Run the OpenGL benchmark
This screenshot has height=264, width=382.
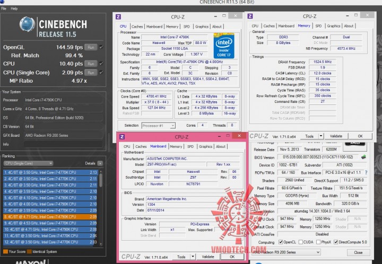(x=91, y=47)
